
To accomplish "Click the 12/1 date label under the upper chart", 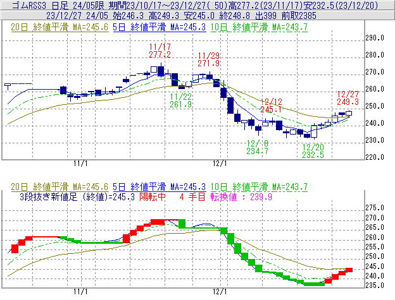I will [220, 164].
